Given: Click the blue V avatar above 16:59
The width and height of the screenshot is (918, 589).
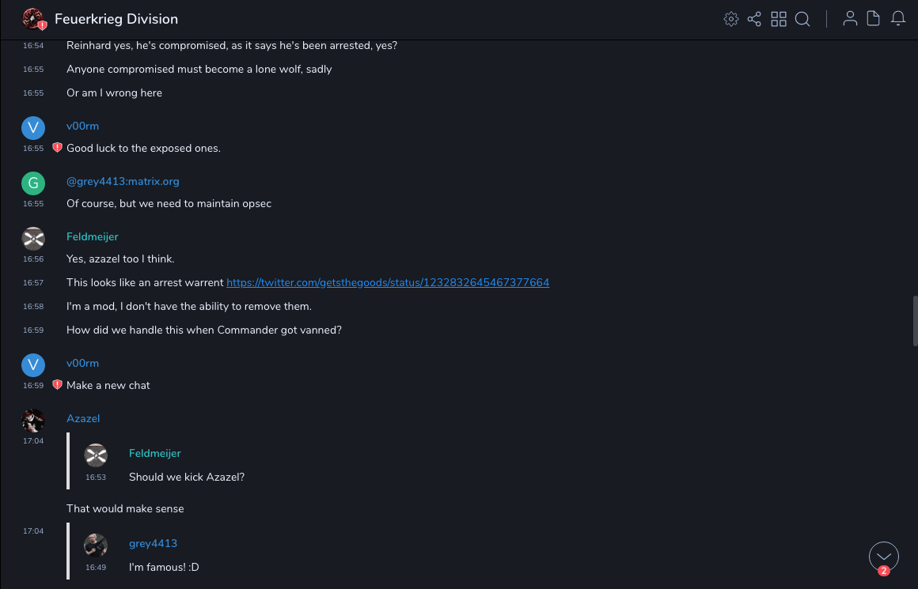Looking at the screenshot, I should click(33, 364).
